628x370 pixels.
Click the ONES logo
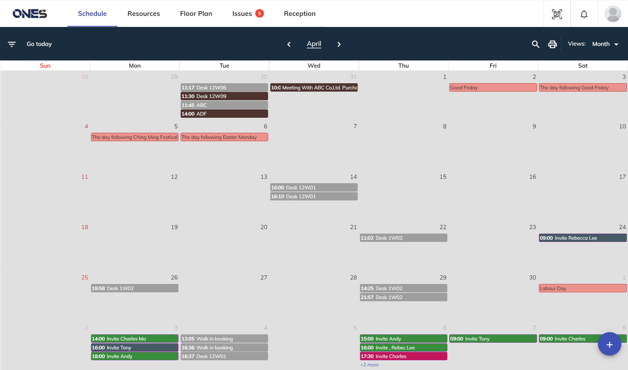pos(30,14)
